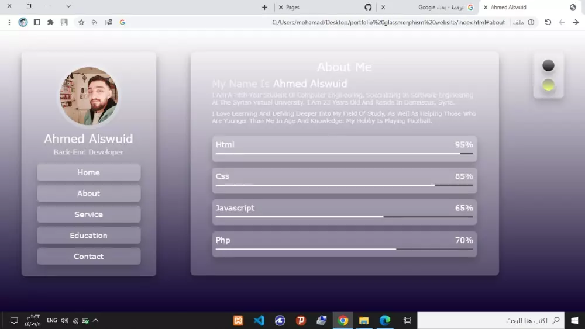Go forward with the right arrow
The image size is (585, 329).
(x=575, y=22)
